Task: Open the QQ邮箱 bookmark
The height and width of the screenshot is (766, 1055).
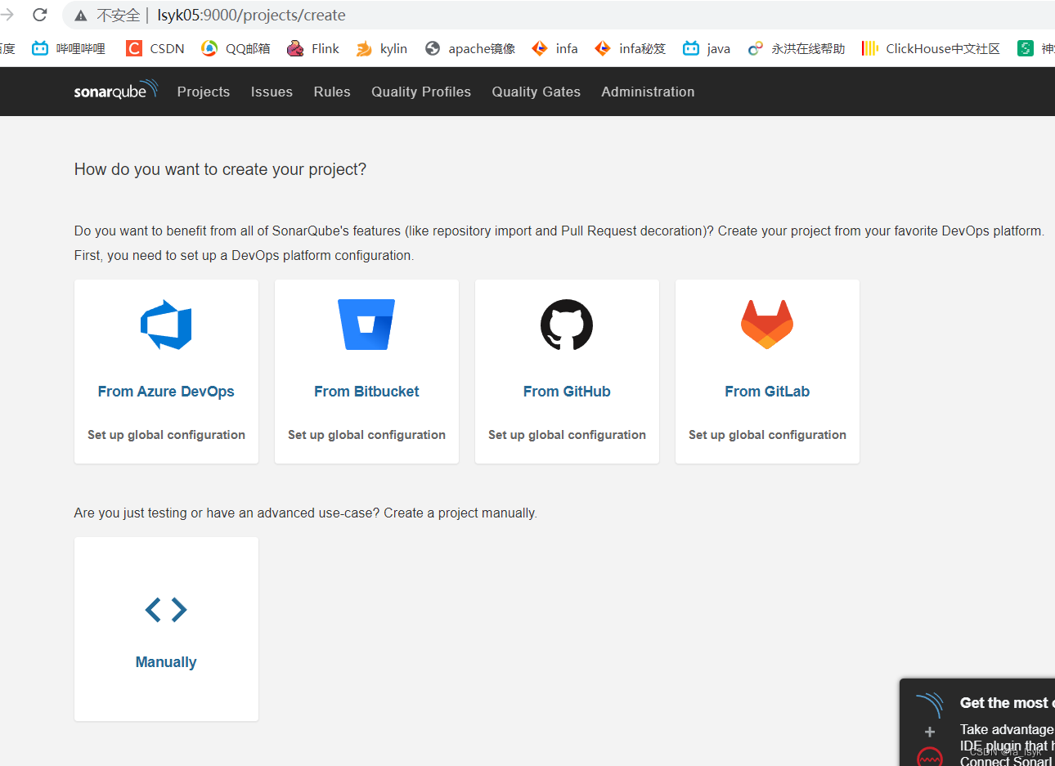Action: coord(236,48)
